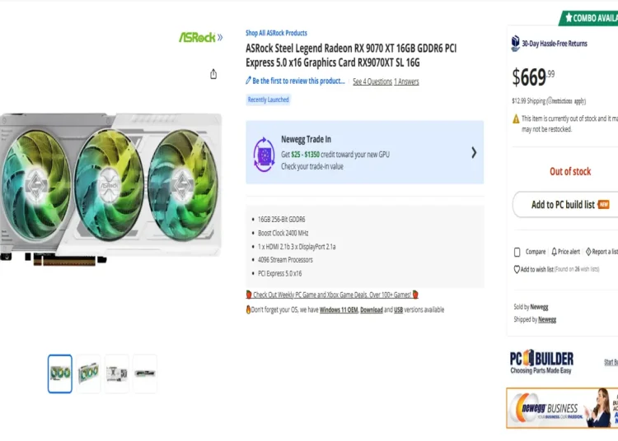Viewport: 618px width, 441px height.
Task: Click the heart icon to add to wish list
Action: (x=517, y=270)
